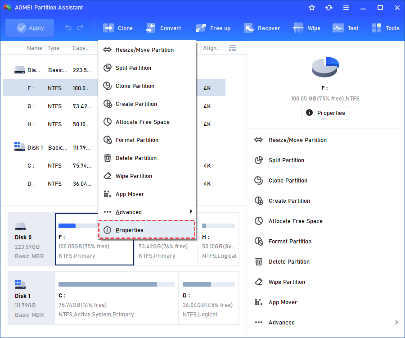Select the Disk 1 block in disk map
This screenshot has width=405, height=338.
31,298
